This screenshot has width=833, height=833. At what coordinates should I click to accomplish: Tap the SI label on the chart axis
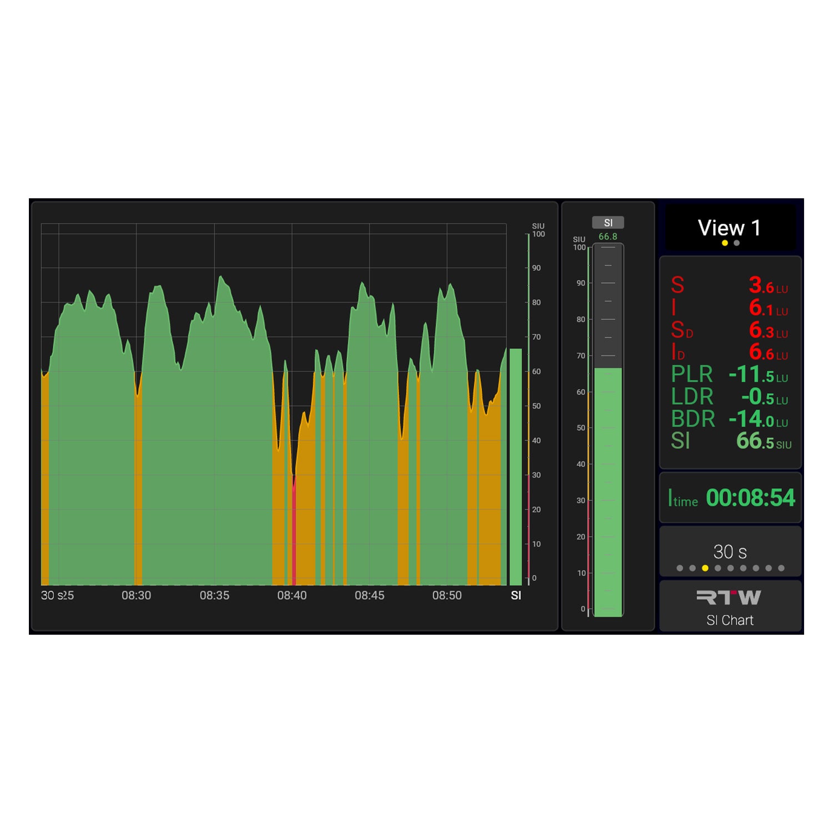[x=515, y=595]
